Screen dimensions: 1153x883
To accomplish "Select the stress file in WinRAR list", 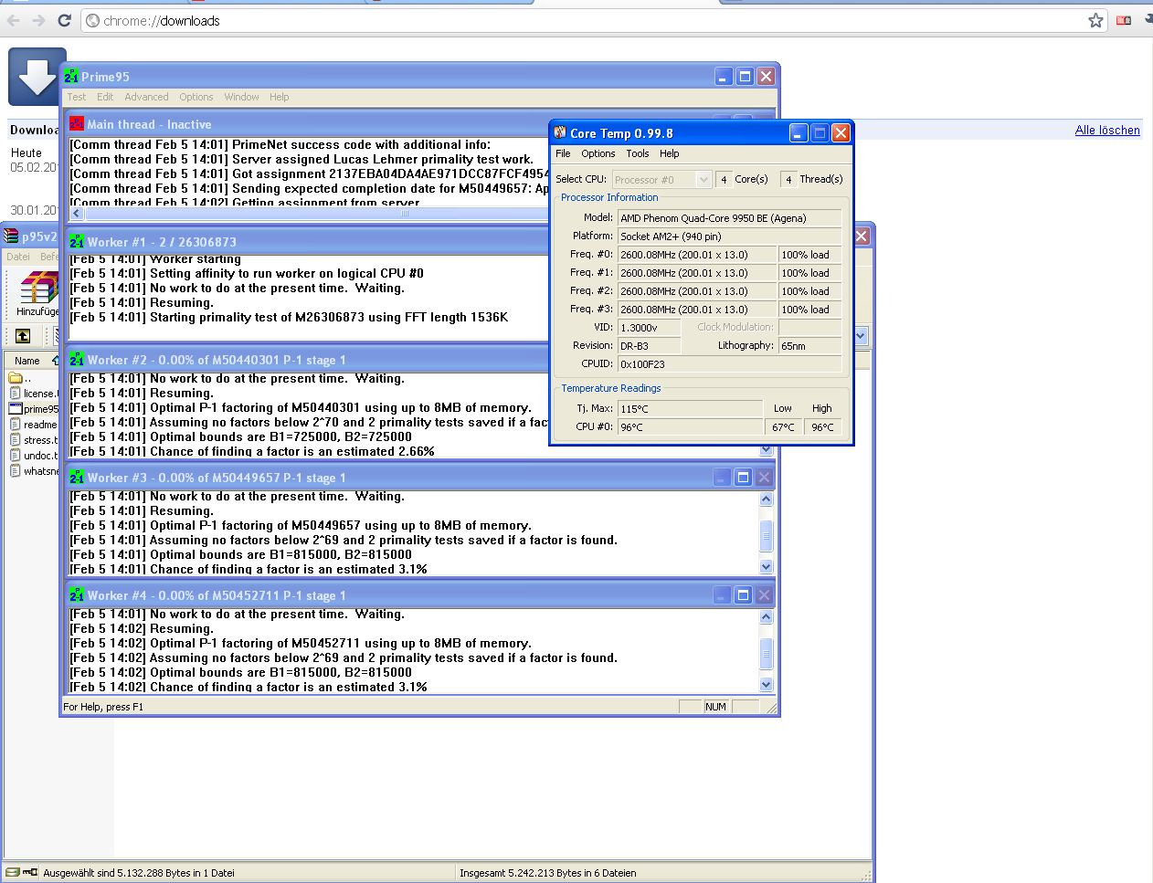I will (34, 440).
